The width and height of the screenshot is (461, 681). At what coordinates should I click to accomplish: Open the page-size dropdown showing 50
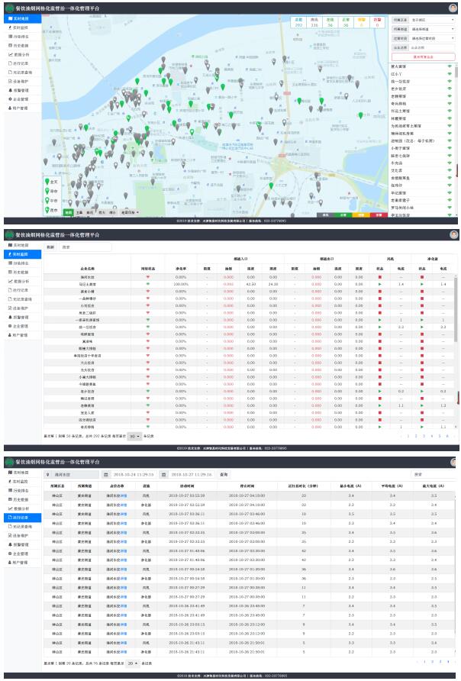[x=134, y=436]
